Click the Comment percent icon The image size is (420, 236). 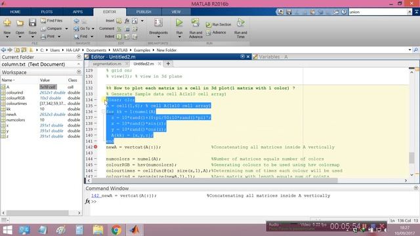(119, 29)
